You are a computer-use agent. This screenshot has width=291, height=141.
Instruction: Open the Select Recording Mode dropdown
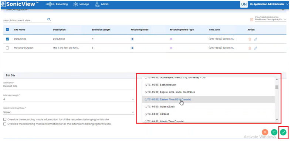click(69, 112)
